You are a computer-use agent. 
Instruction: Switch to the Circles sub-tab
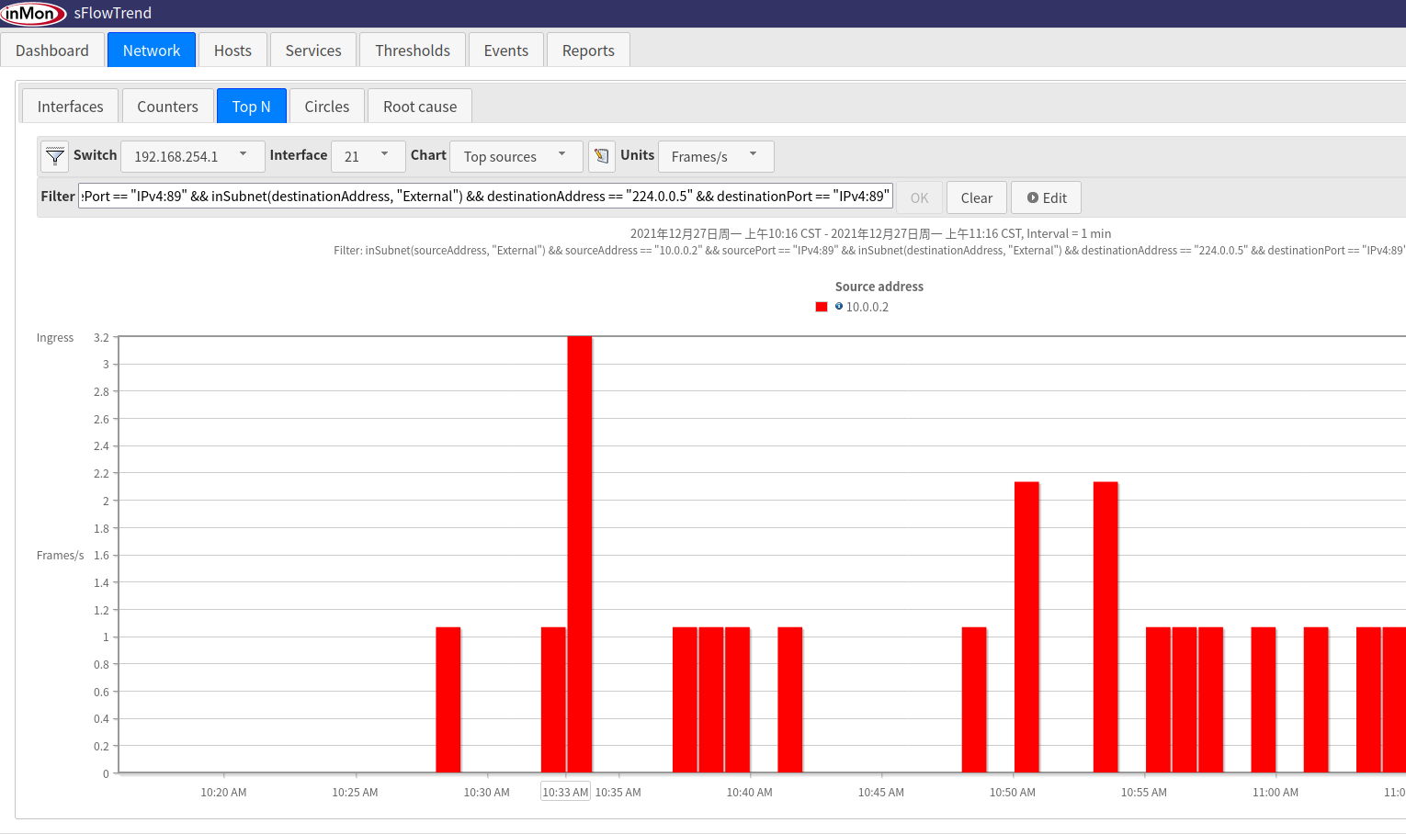tap(327, 107)
